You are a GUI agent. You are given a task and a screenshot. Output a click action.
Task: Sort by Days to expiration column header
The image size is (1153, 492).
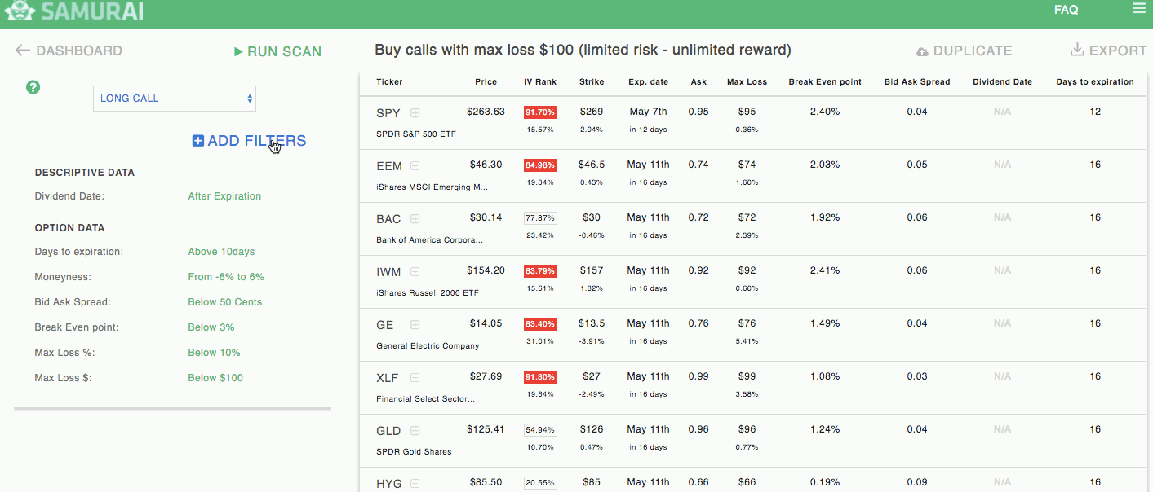[x=1095, y=82]
